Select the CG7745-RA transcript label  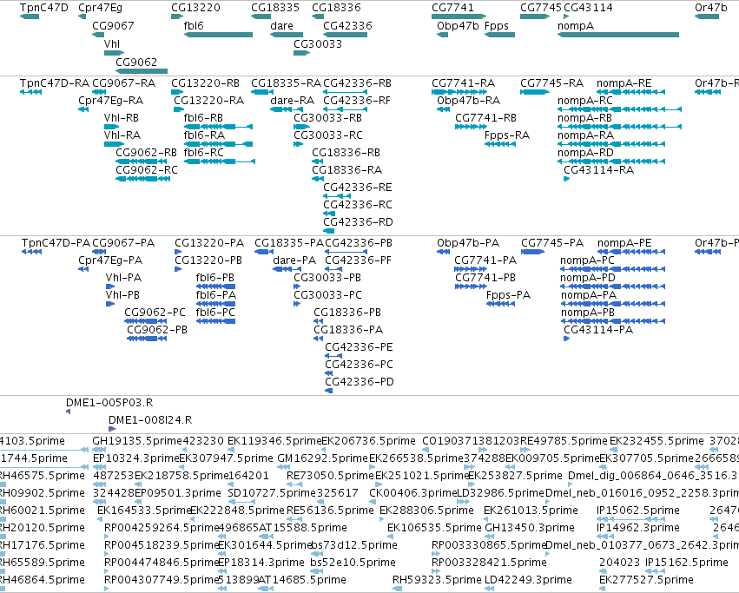552,83
